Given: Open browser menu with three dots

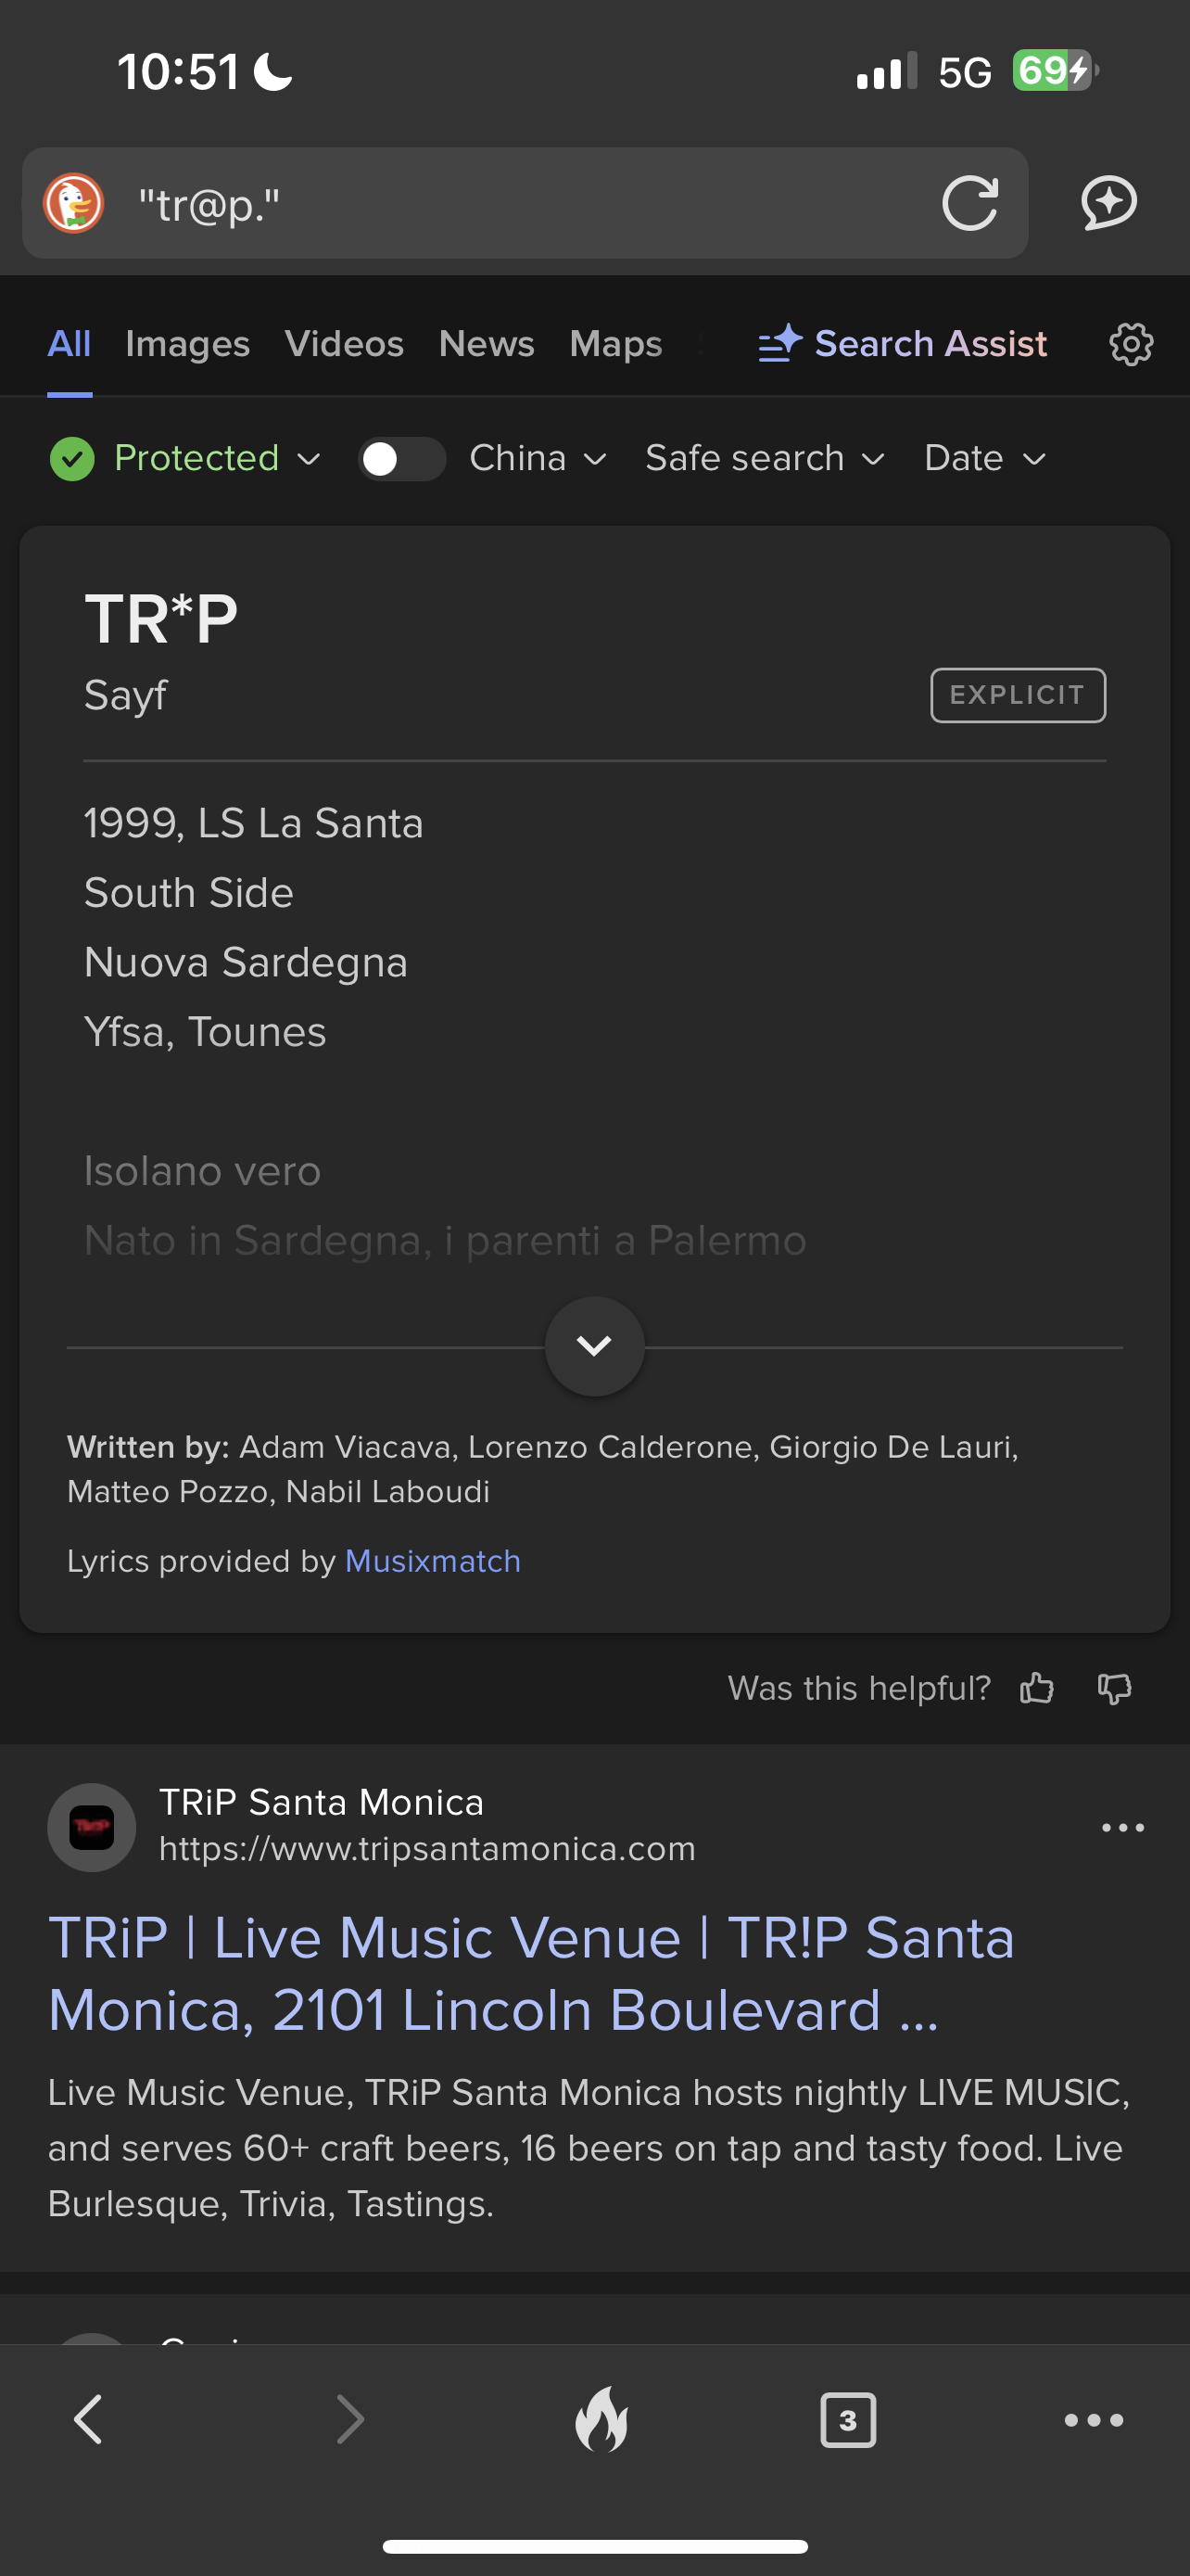Looking at the screenshot, I should click(x=1093, y=2420).
